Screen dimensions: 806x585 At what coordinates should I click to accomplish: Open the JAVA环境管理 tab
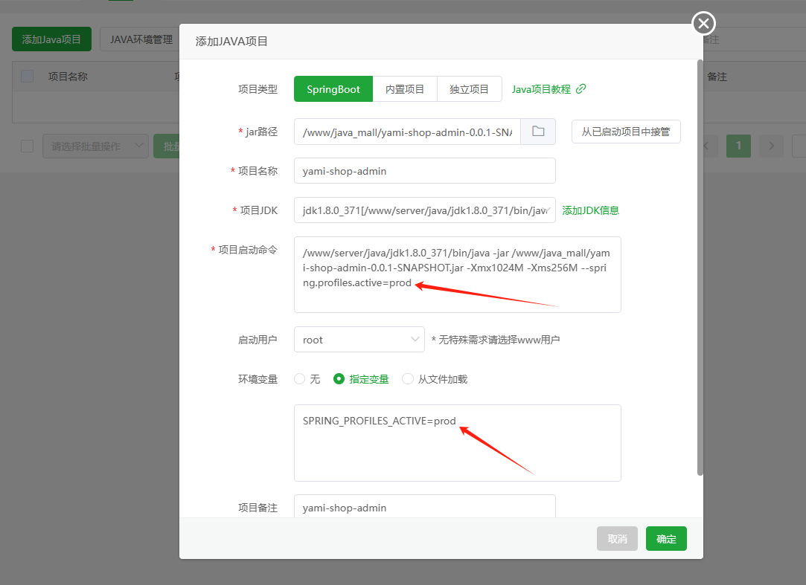(140, 39)
